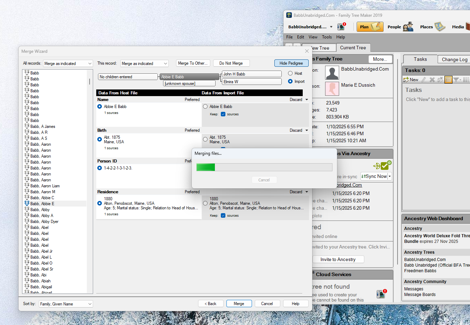Uncheck Keep sources under Abbie E Babb name
The width and height of the screenshot is (470, 325).
223,114
